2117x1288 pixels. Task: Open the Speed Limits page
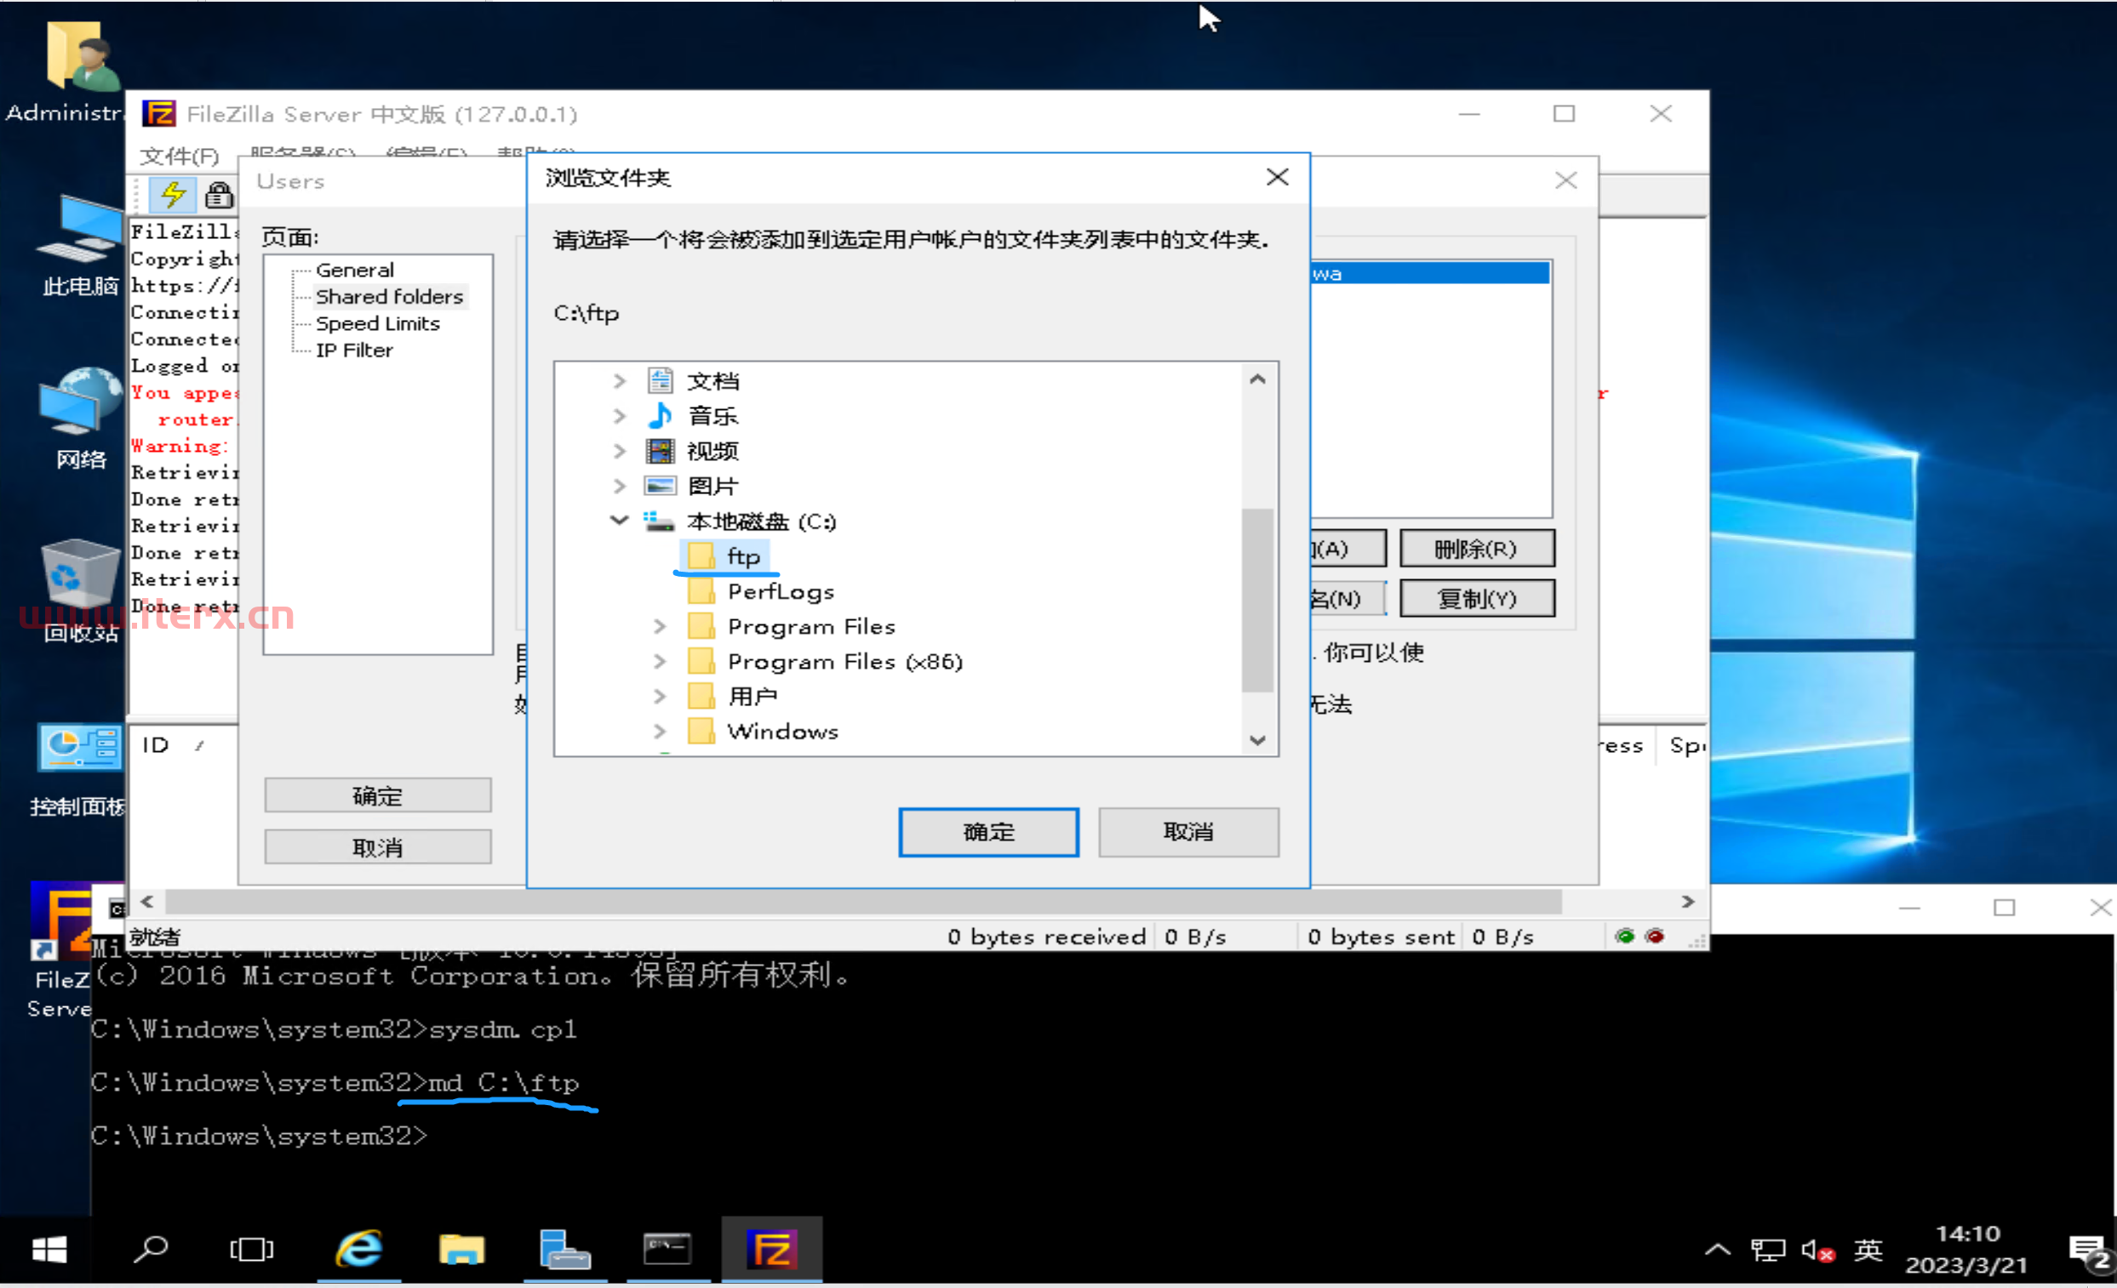(x=377, y=324)
